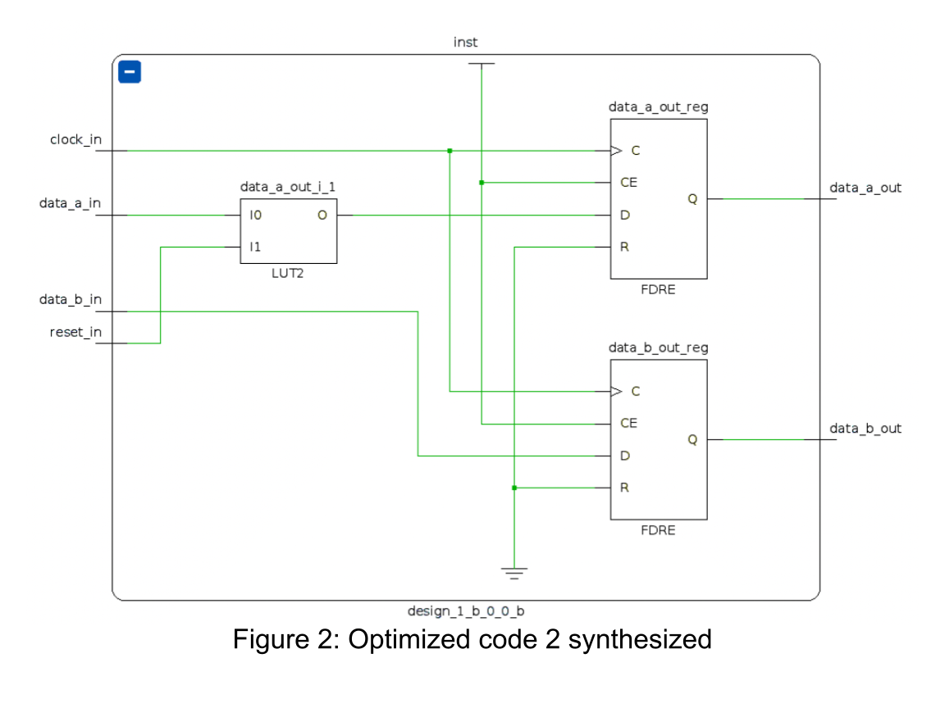Select the data_a_in input port
Screen dimensions: 945x708
(70, 204)
